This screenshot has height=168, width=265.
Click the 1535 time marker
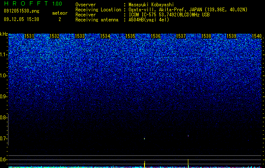coord(130,36)
